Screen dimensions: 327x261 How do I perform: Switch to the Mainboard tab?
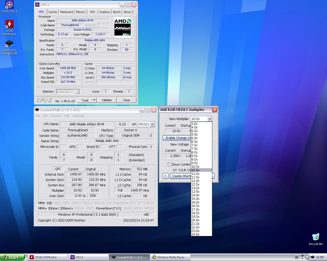coord(66,12)
